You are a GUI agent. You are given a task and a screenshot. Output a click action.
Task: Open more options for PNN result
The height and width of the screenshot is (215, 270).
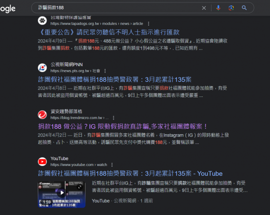[105, 71]
